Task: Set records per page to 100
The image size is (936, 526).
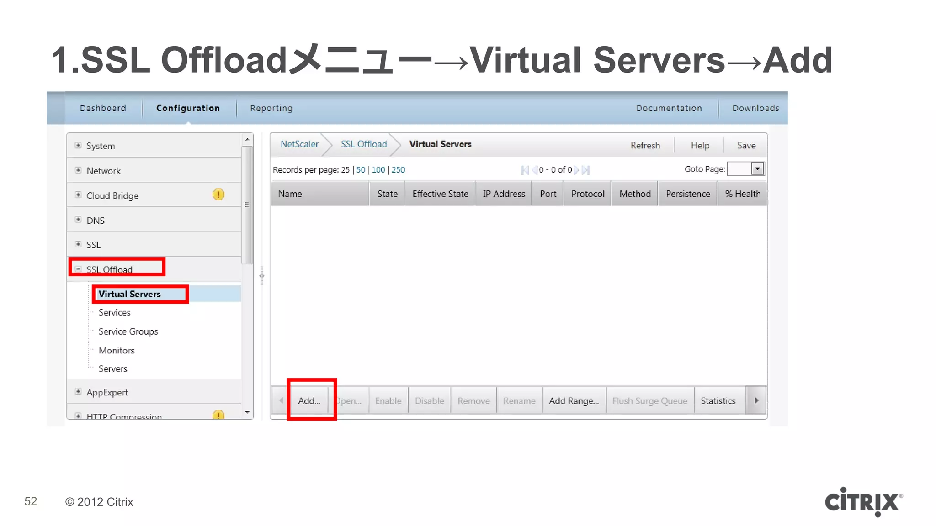Action: tap(378, 170)
